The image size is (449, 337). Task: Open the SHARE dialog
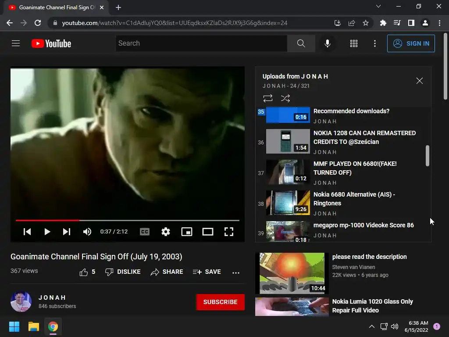click(x=167, y=272)
